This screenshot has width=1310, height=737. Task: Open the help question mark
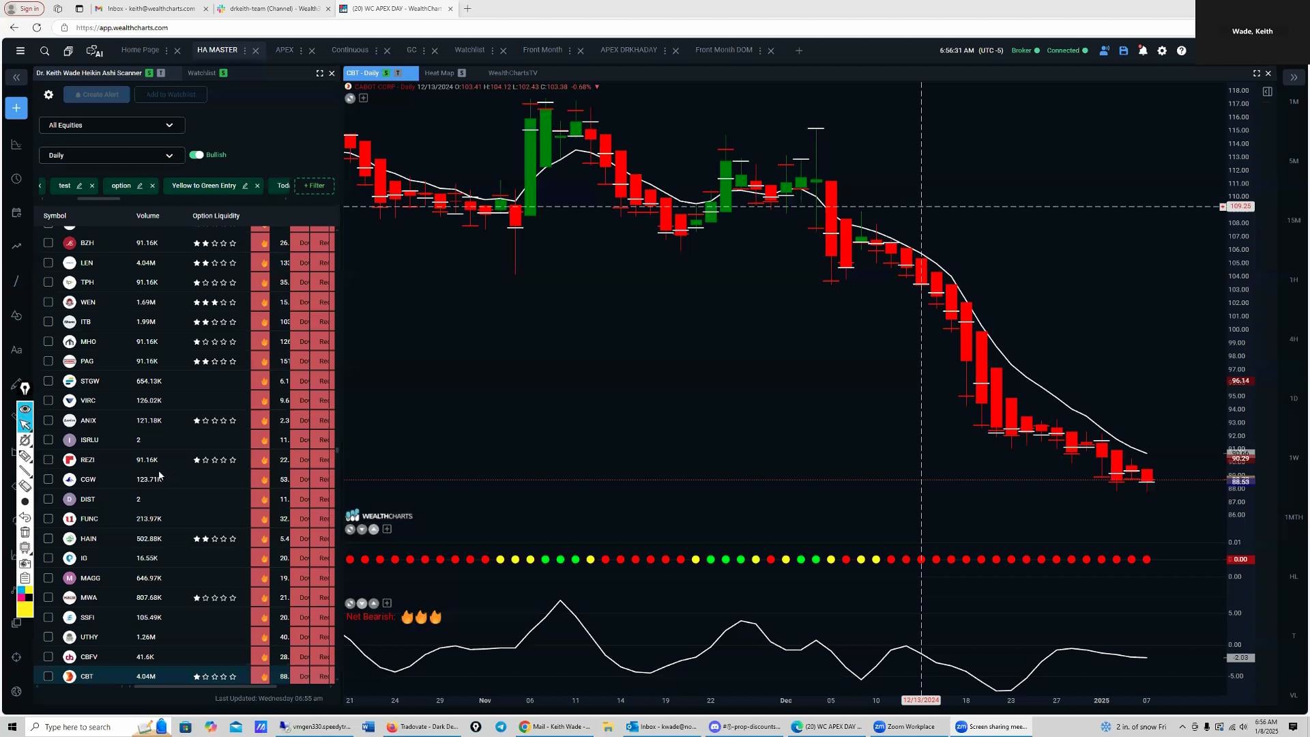(1182, 50)
